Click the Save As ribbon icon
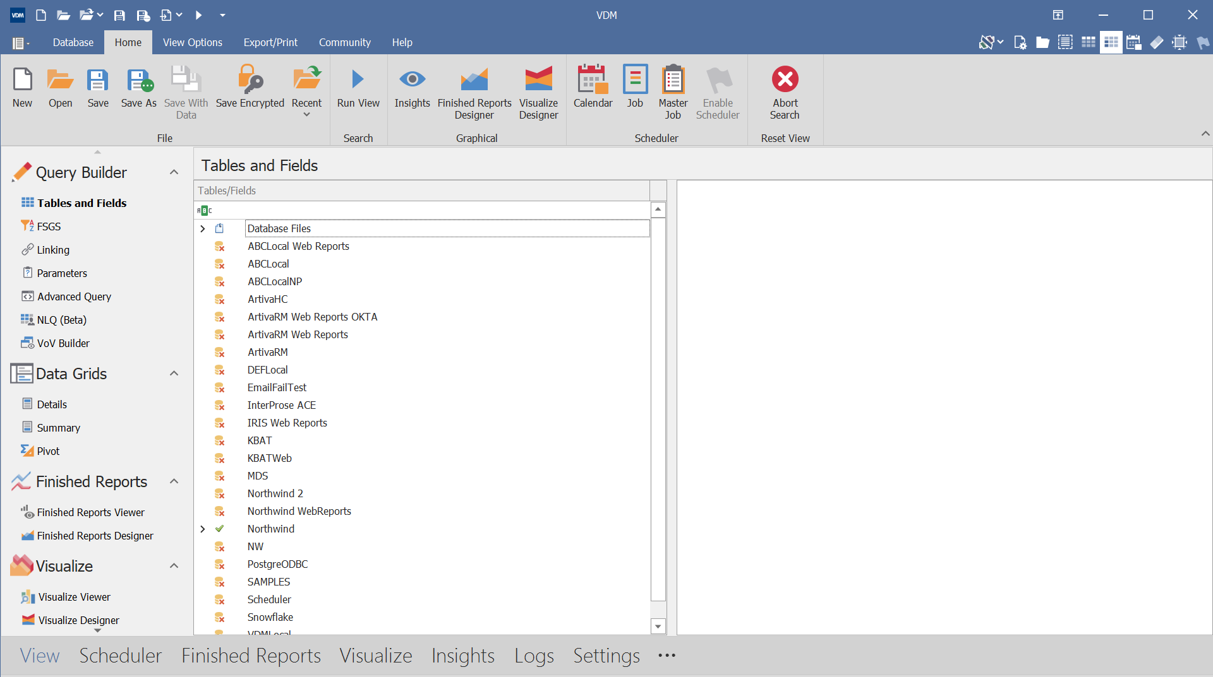1213x677 pixels. click(138, 87)
